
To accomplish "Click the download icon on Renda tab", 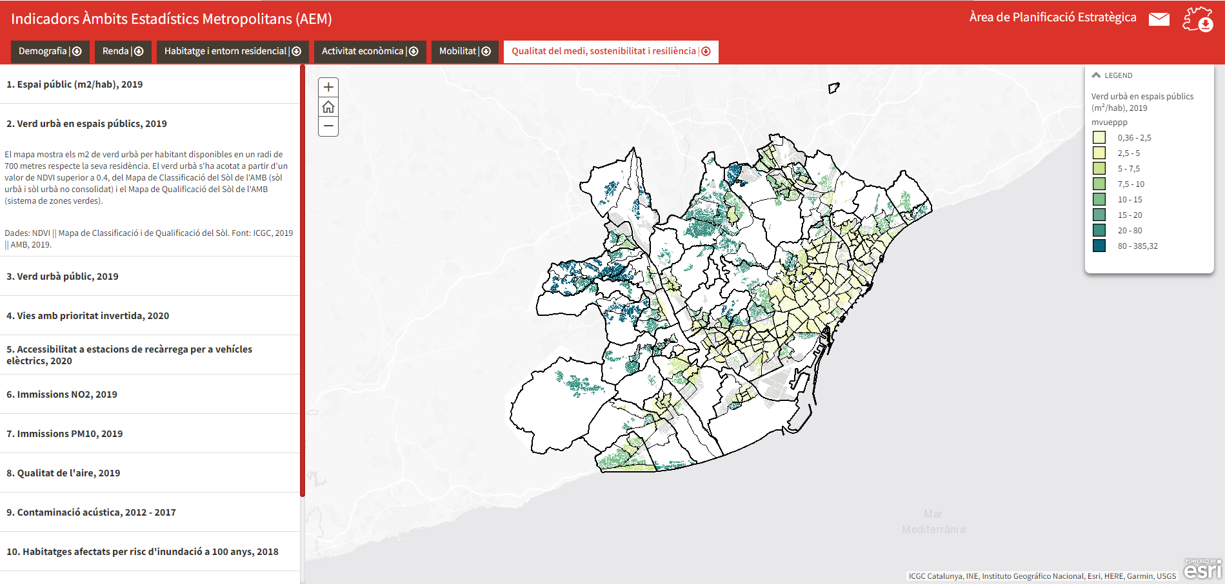I will point(139,52).
